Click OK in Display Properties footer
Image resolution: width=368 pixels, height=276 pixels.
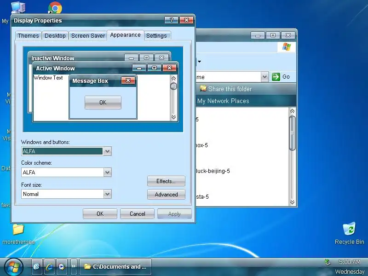coord(100,213)
